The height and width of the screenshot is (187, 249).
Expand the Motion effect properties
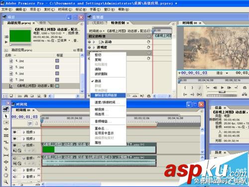pos(94,42)
